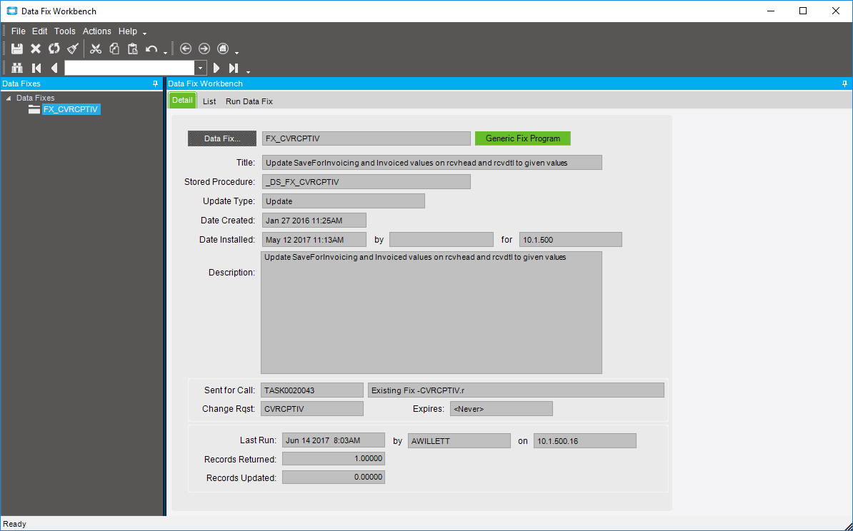Click the AWILLETT user field
This screenshot has width=853, height=531.
click(x=459, y=441)
